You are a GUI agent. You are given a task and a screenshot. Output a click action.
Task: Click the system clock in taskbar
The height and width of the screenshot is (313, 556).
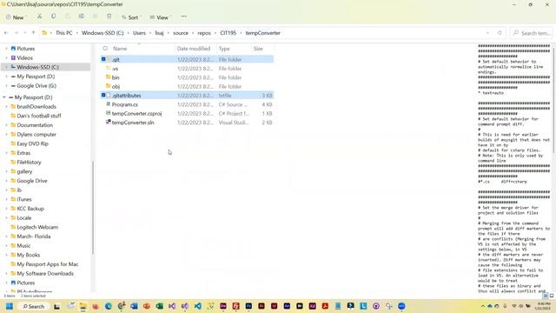pyautogui.click(x=544, y=306)
